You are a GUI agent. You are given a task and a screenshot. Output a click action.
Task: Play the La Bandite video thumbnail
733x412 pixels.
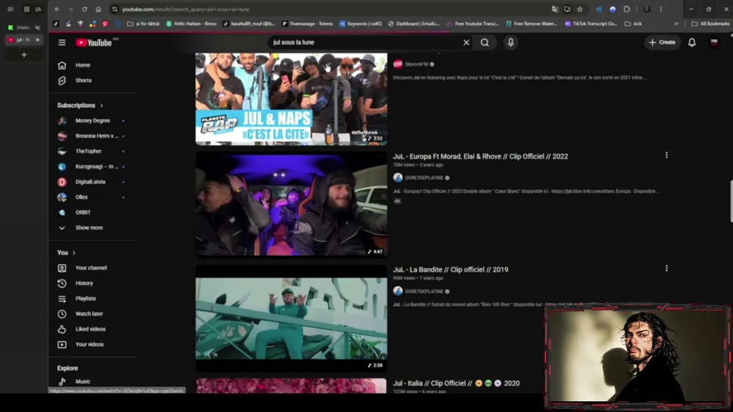291,319
